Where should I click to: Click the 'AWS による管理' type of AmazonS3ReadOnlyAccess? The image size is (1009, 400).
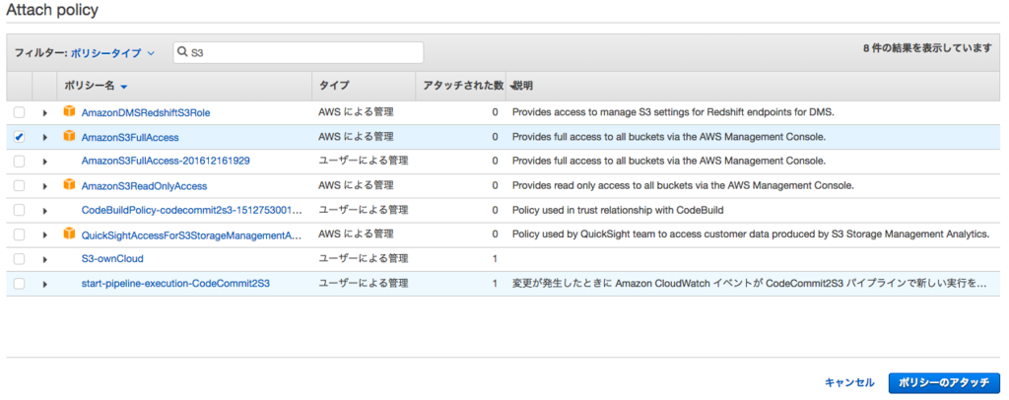pos(356,186)
